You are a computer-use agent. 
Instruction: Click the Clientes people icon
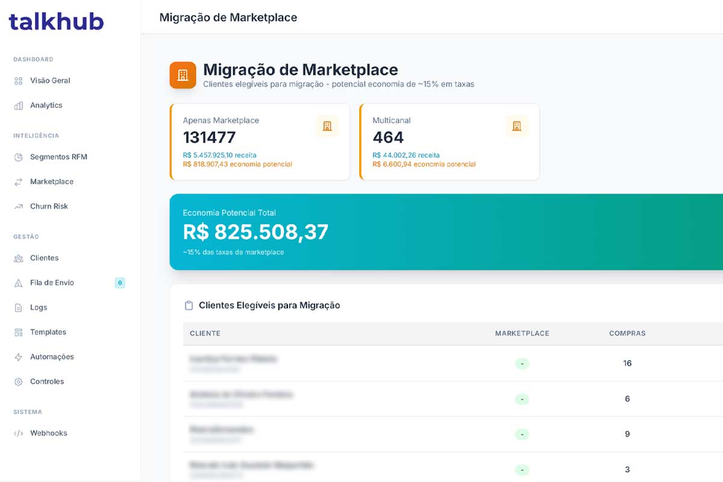point(18,258)
